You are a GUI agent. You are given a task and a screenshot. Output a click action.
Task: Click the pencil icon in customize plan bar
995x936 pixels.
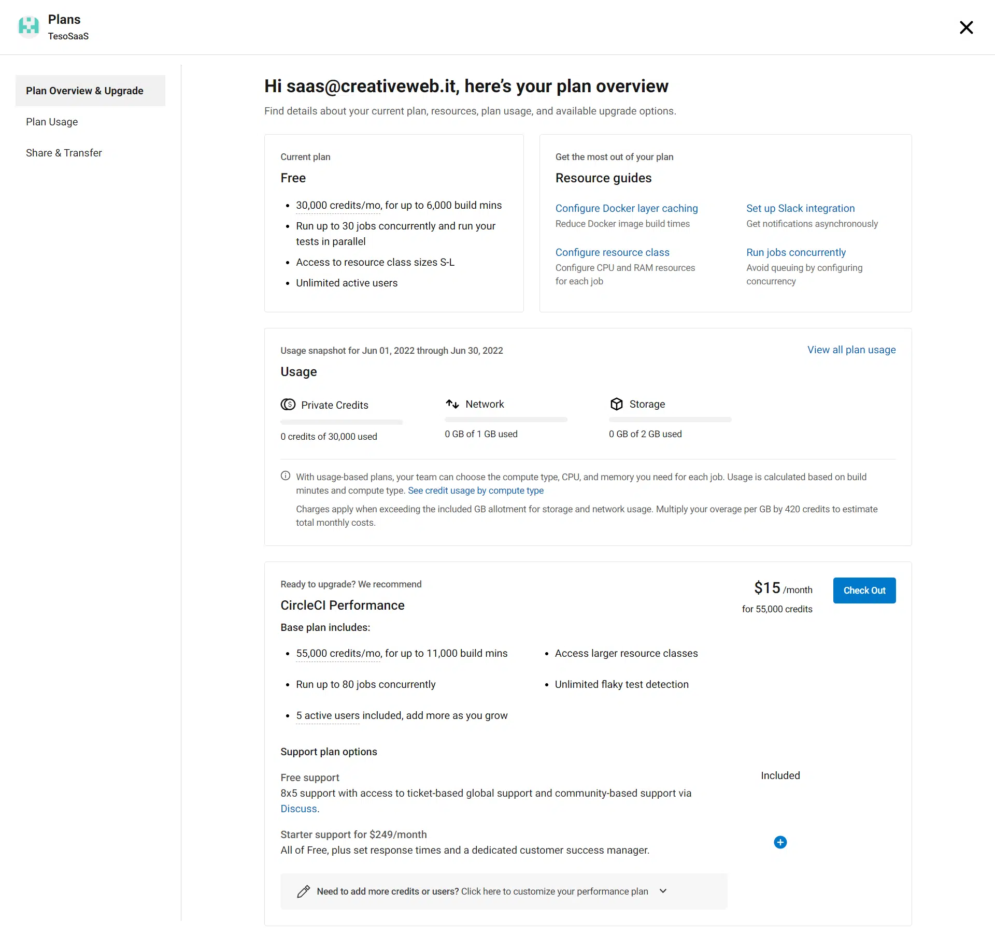pyautogui.click(x=304, y=891)
